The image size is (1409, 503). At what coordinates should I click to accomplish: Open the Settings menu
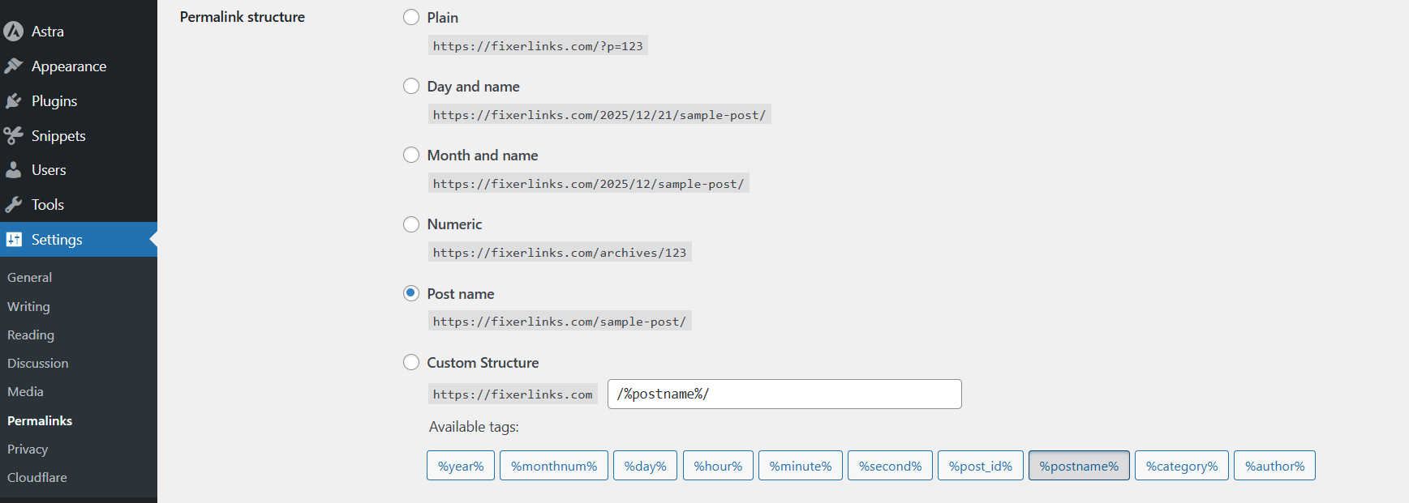tap(79, 240)
